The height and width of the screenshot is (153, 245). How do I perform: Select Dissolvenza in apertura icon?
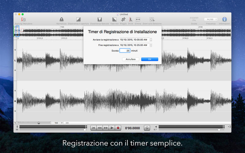point(78,20)
